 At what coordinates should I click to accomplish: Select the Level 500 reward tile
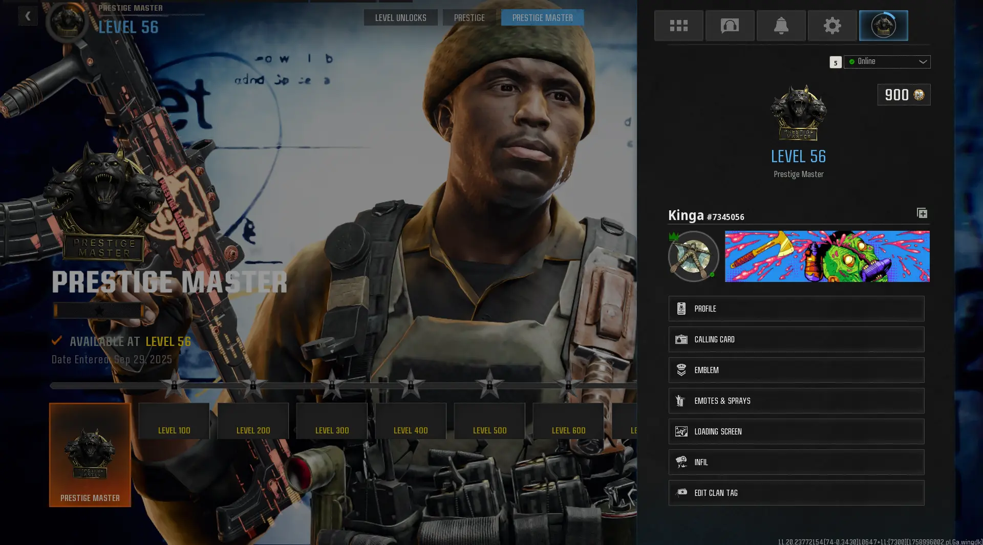tap(489, 421)
